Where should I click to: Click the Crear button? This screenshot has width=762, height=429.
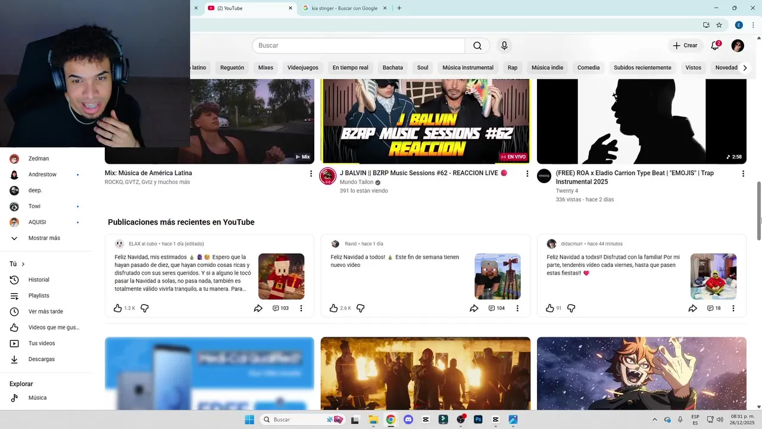click(685, 45)
